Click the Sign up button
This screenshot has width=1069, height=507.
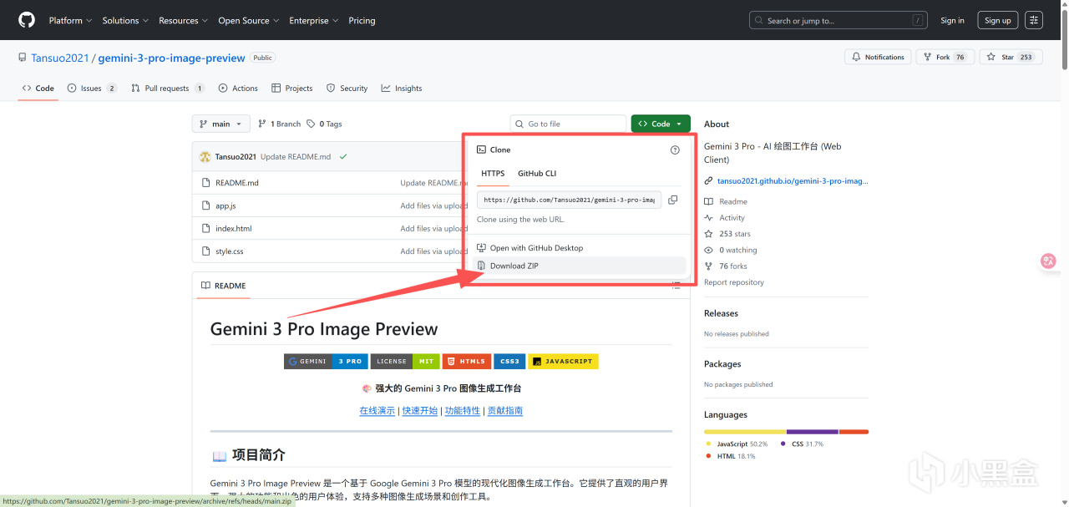click(x=998, y=20)
